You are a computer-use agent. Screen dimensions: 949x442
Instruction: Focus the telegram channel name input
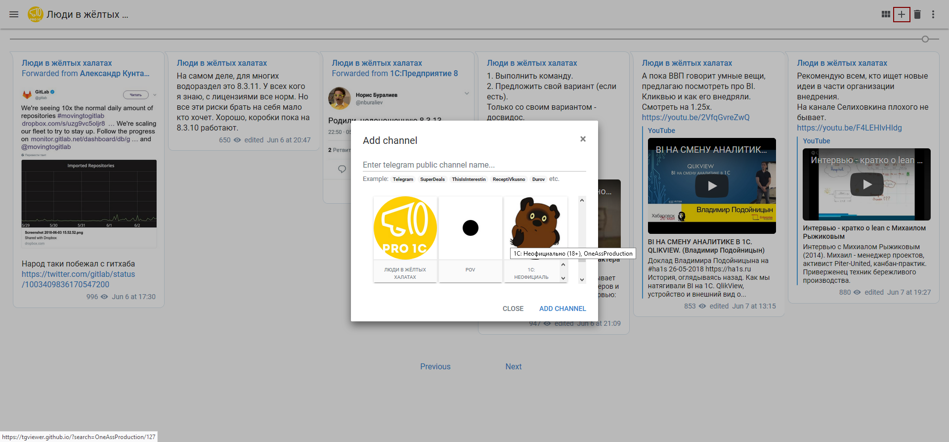(x=474, y=165)
